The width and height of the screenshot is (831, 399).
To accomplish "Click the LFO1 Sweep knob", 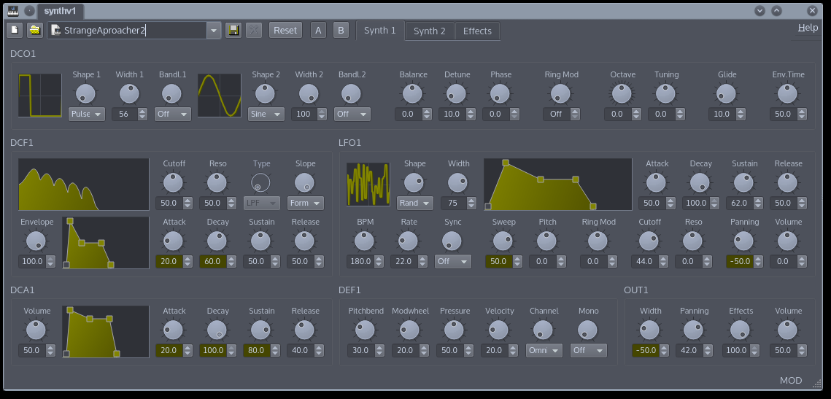I will click(x=503, y=241).
